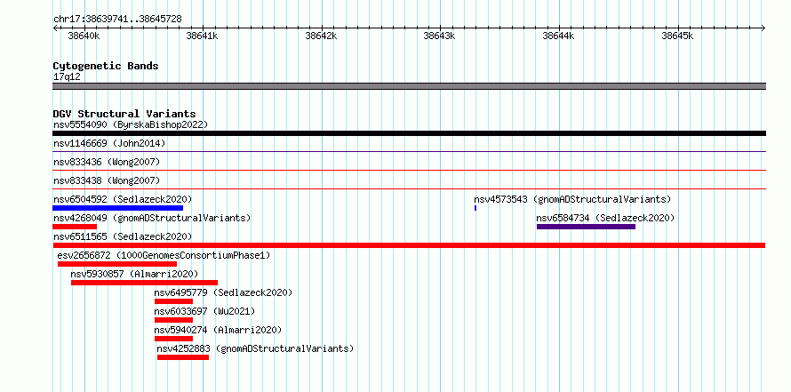Click the 38642k ruler tick label
The width and height of the screenshot is (791, 392).
[x=322, y=36]
